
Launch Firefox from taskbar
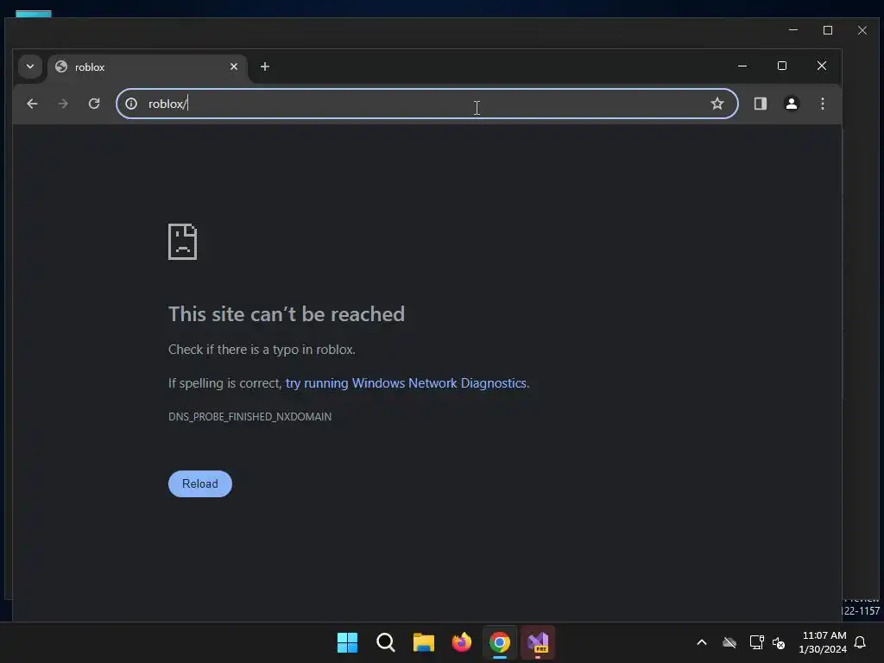coord(462,642)
